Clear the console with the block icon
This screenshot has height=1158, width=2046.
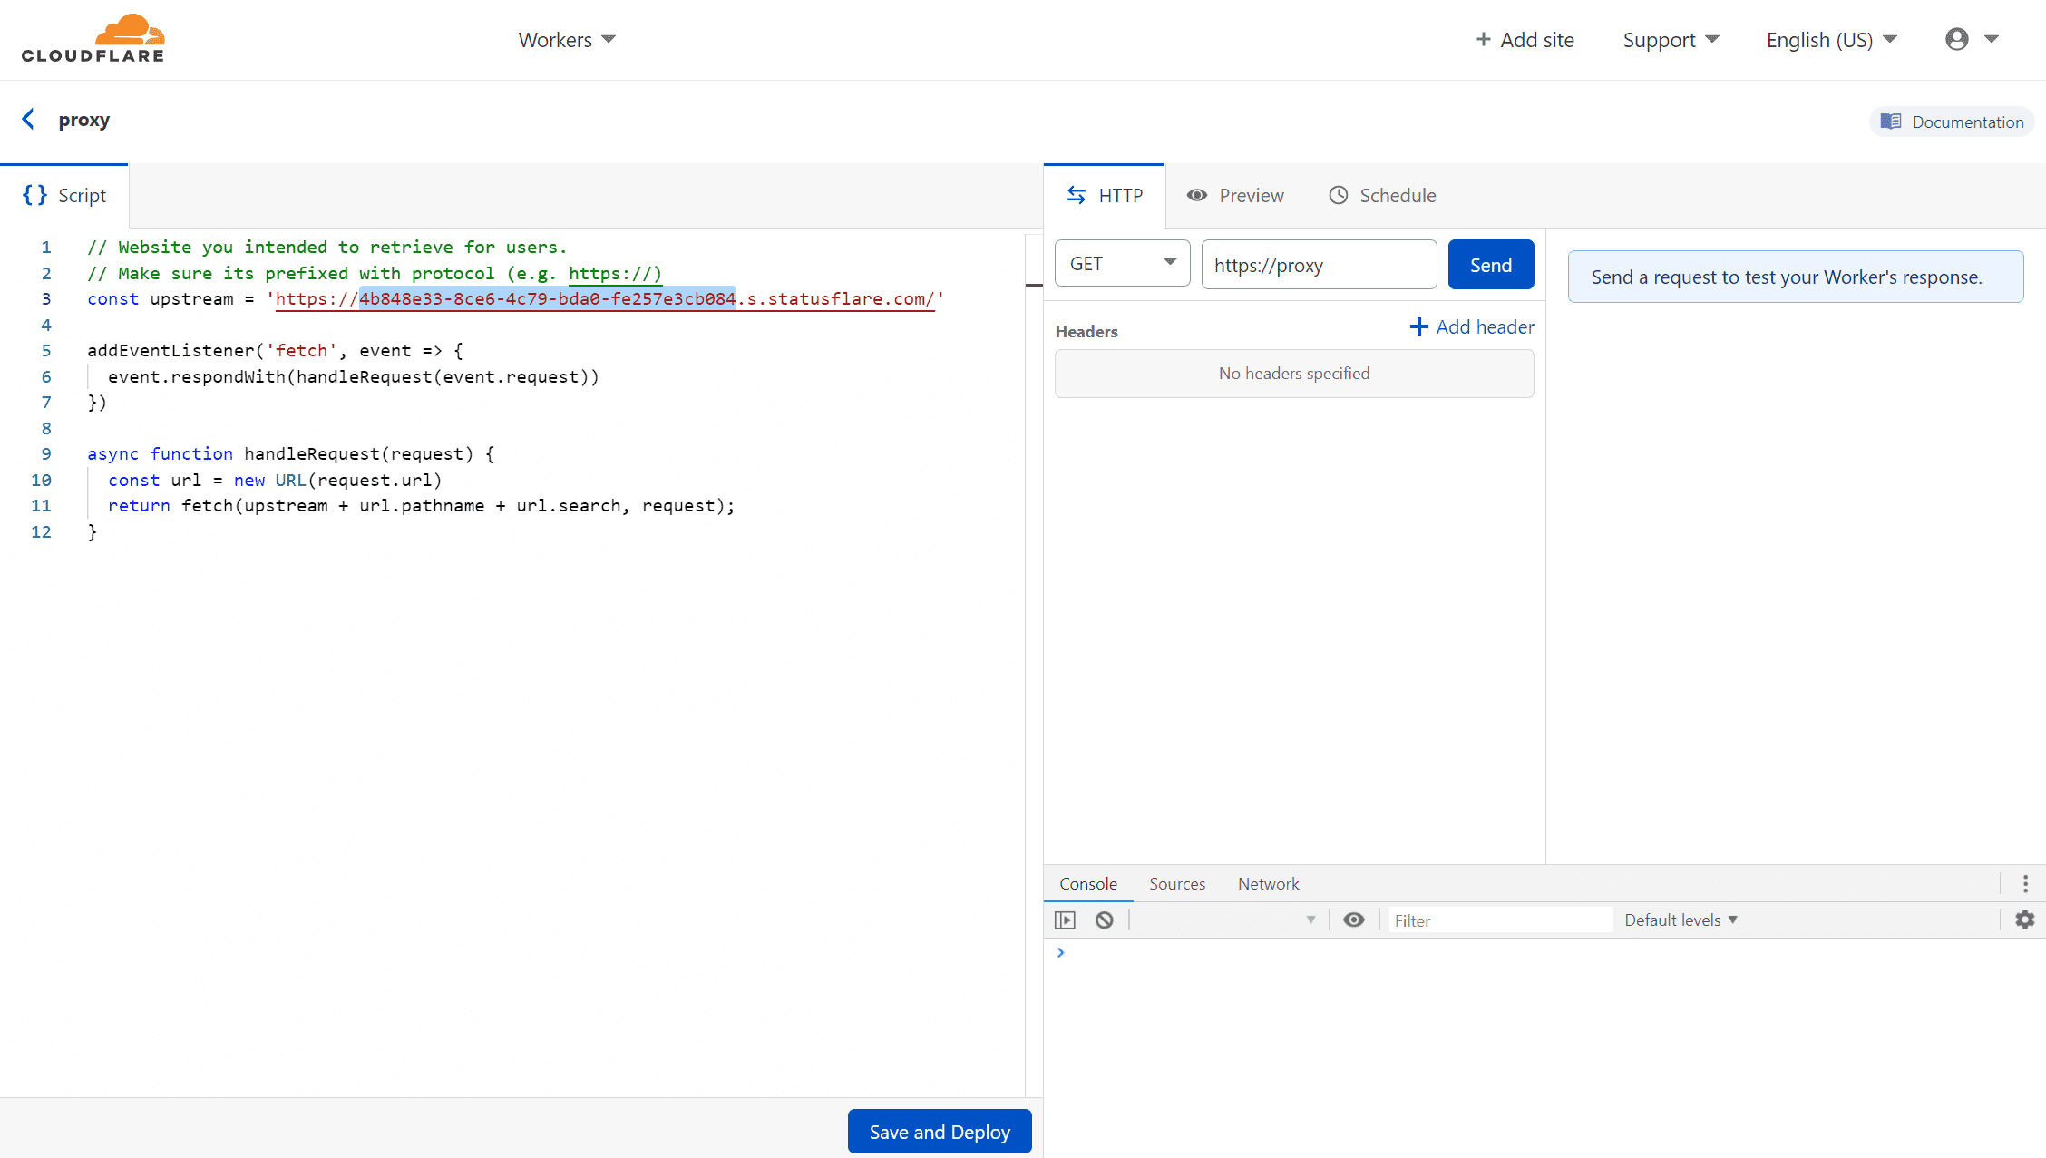pos(1104,920)
